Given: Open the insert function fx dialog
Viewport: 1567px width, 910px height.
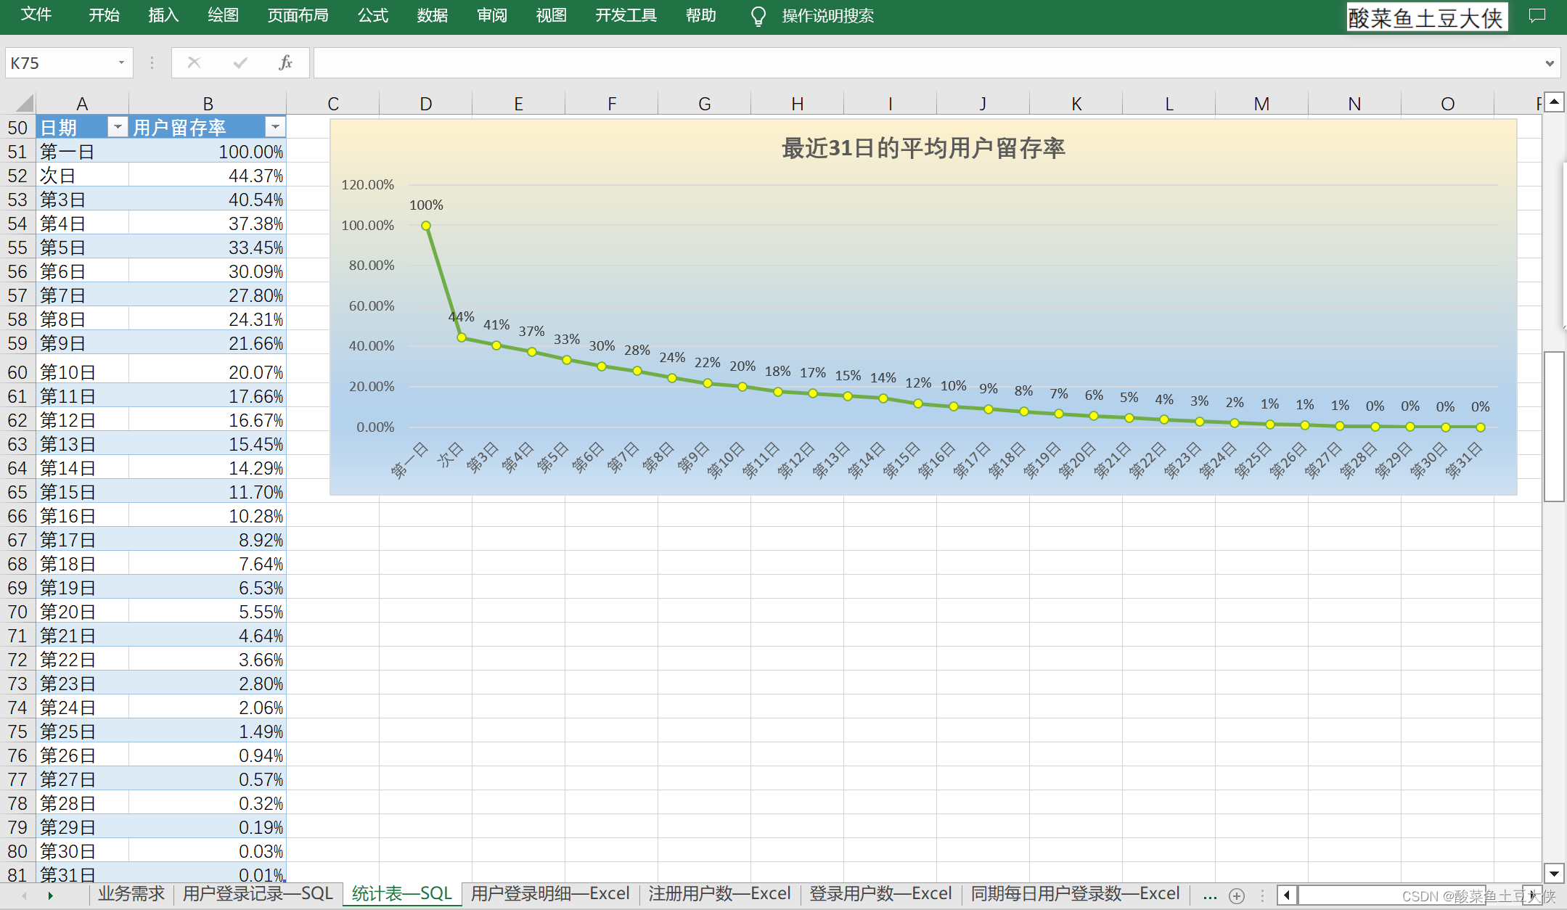Looking at the screenshot, I should (x=285, y=63).
